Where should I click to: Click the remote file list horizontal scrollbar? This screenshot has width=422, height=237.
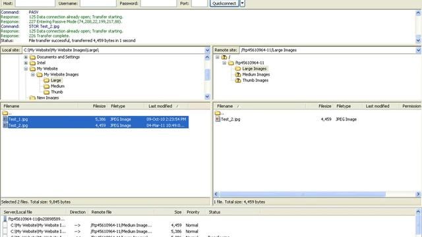click(x=302, y=194)
